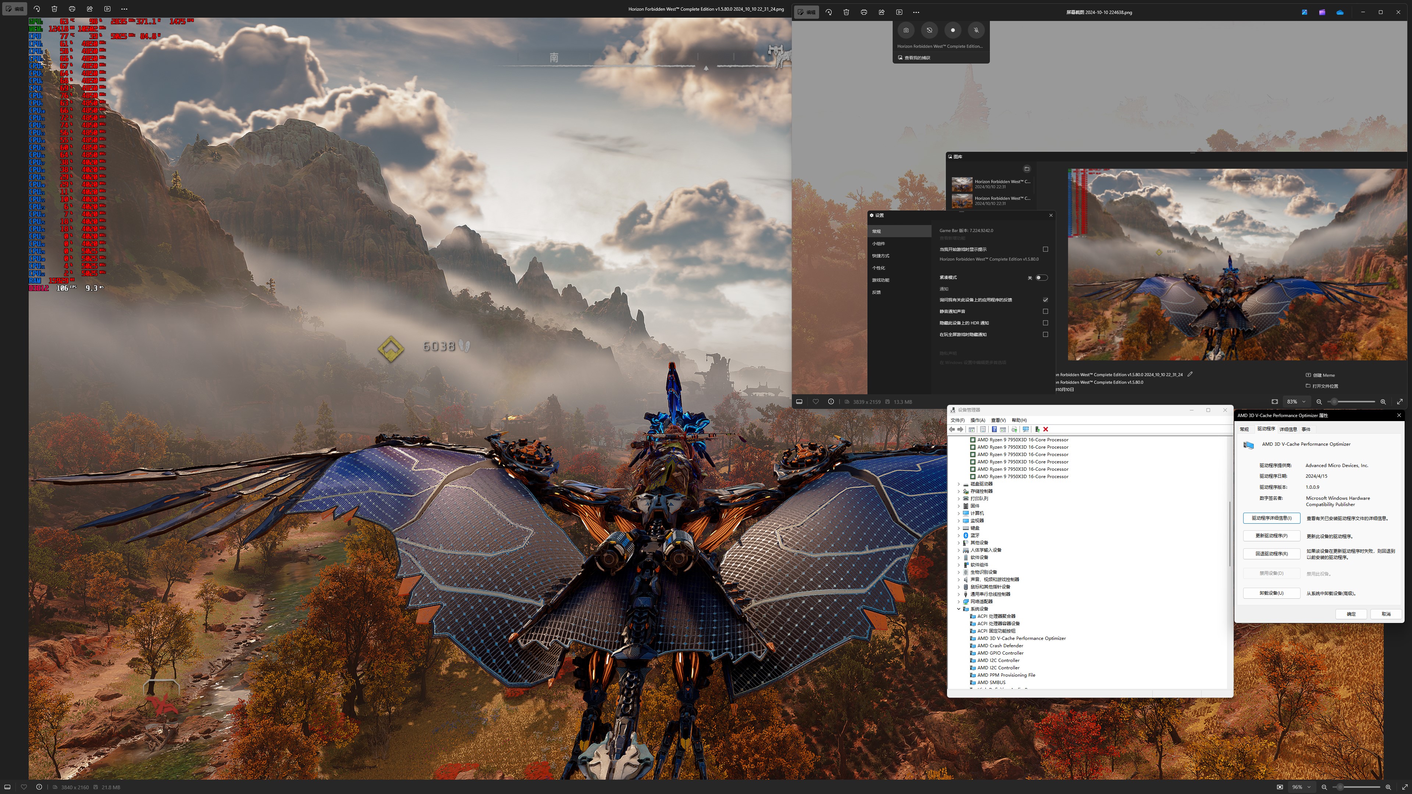
Task: Click zoom-in magnifier in left Photos status bar
Action: point(1388,787)
